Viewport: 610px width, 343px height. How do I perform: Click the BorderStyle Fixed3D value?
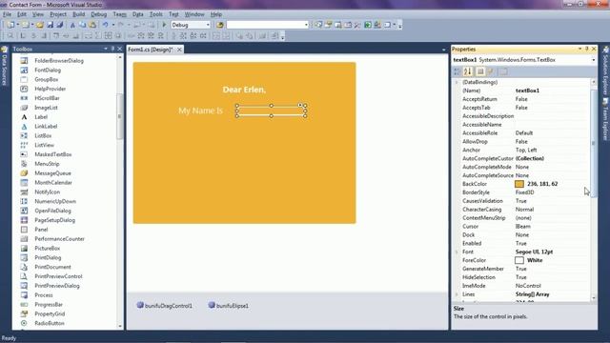coord(524,192)
